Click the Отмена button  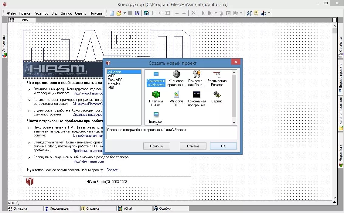click(x=193, y=146)
